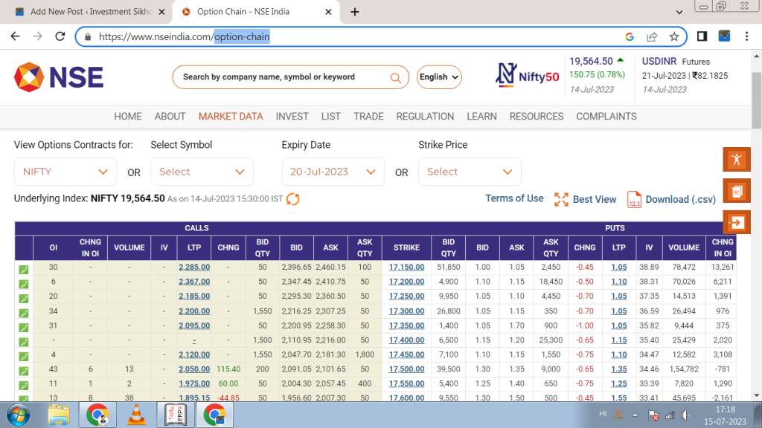Viewport: 762px width, 428px height.
Task: Open the Strike Price Select dropdown
Action: [x=470, y=172]
